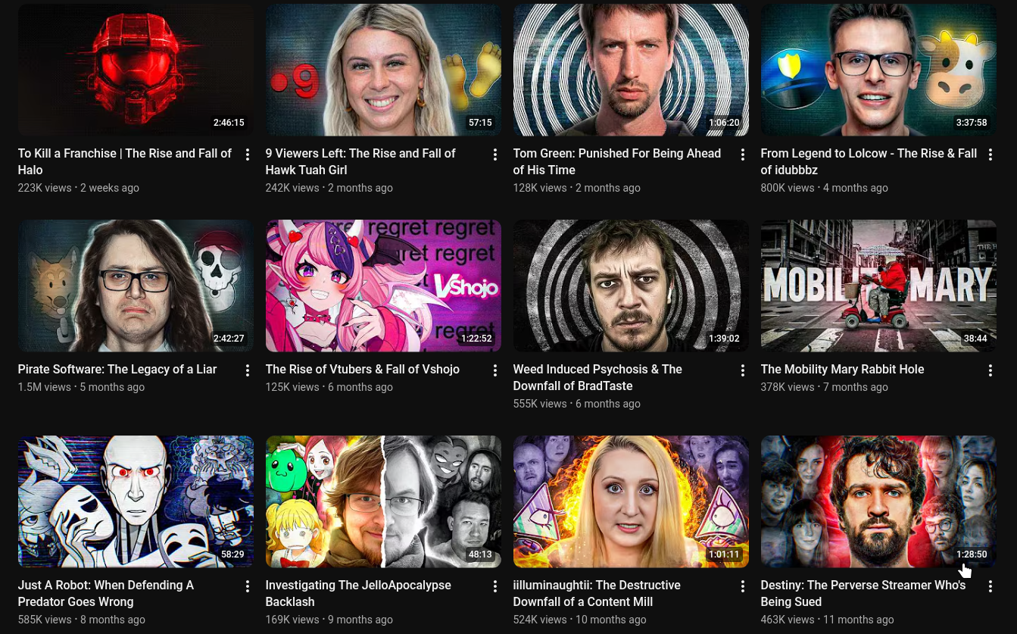1017x634 pixels.
Task: Play the Mobile Mary scooter thumbnail video
Action: [878, 286]
